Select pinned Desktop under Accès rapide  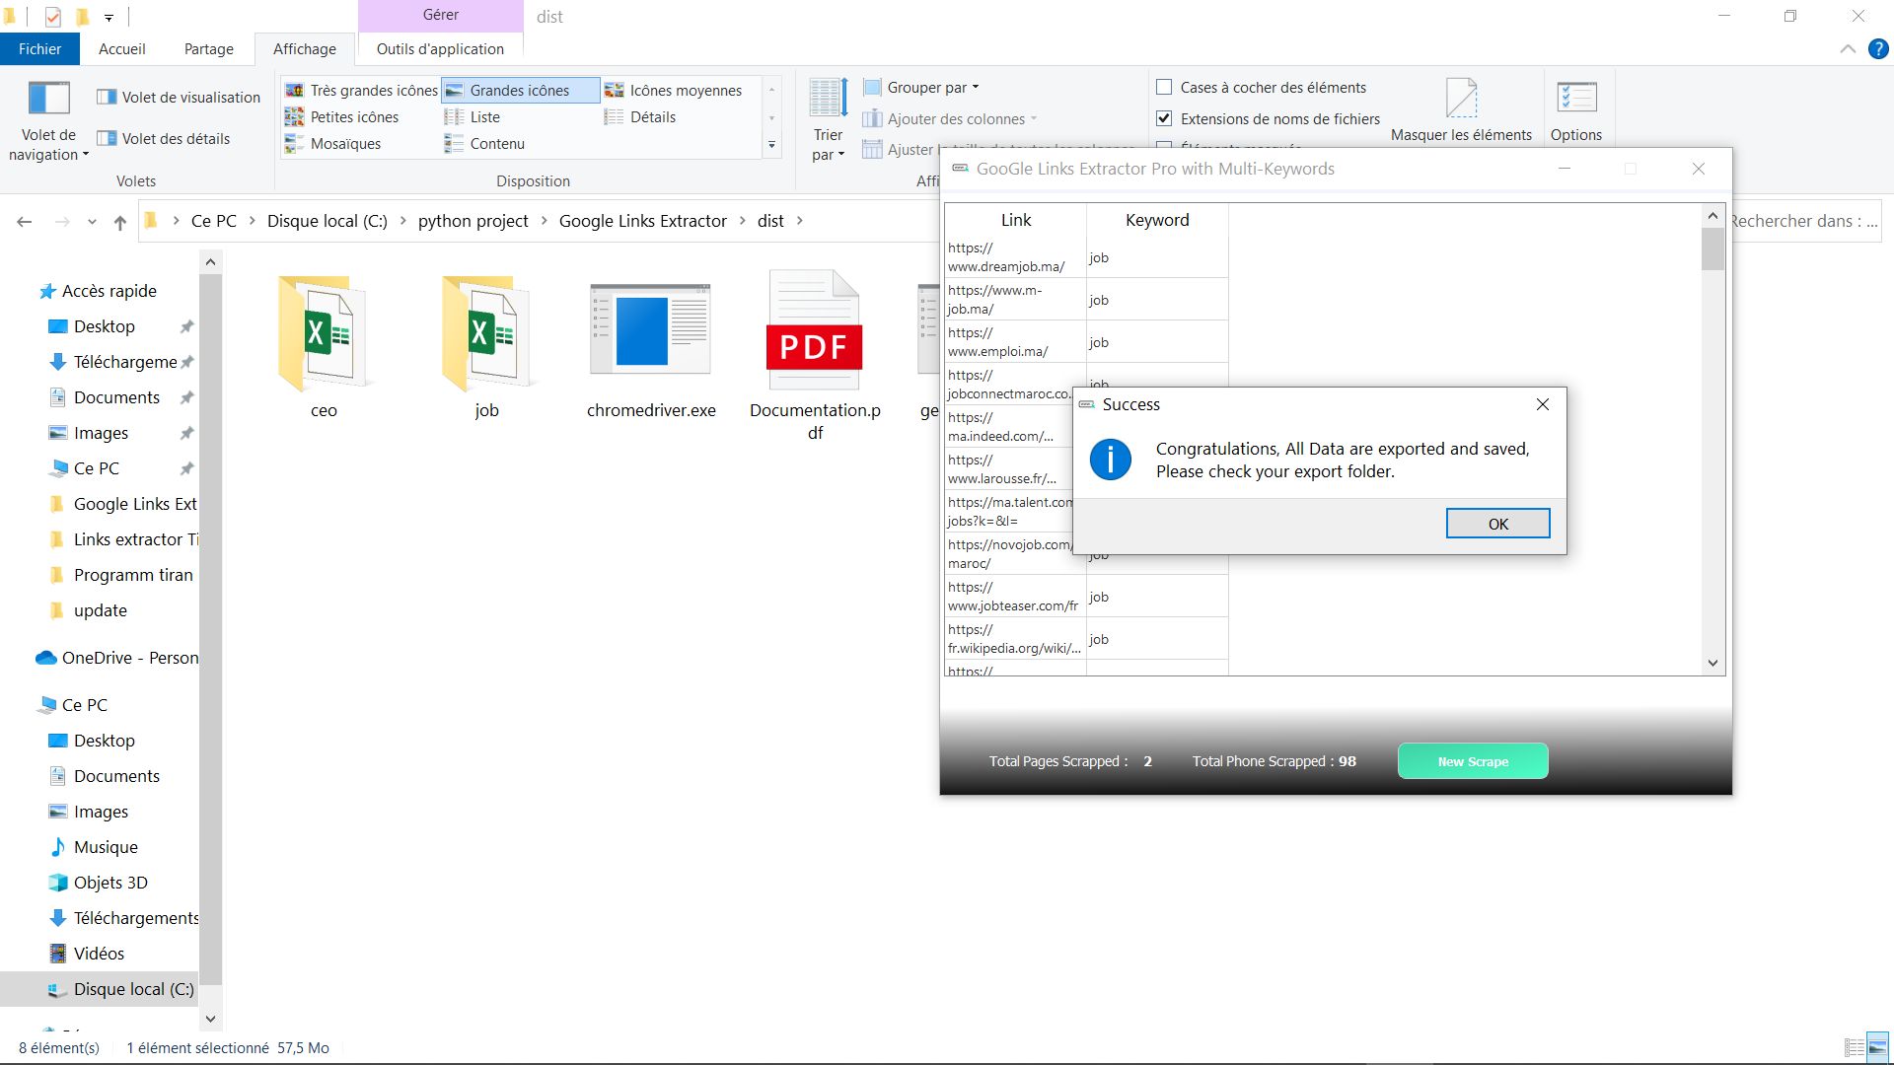105,326
